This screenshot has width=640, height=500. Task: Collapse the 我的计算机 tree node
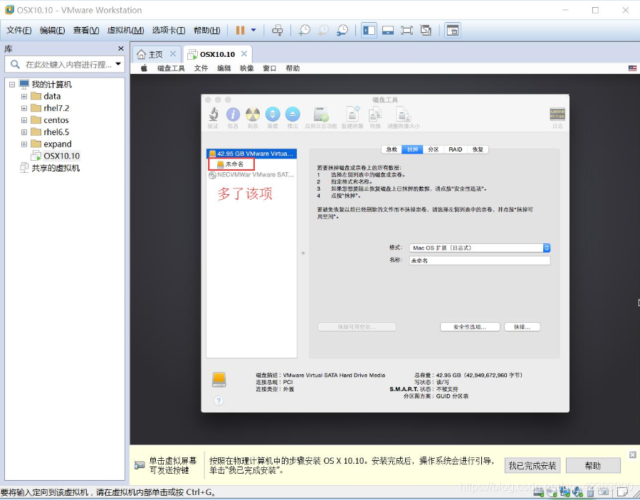[12, 85]
